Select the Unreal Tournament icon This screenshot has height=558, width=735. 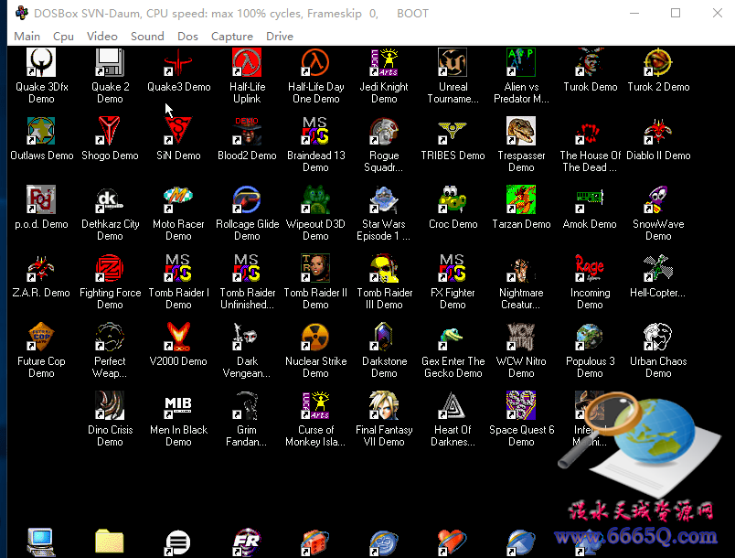pos(453,62)
